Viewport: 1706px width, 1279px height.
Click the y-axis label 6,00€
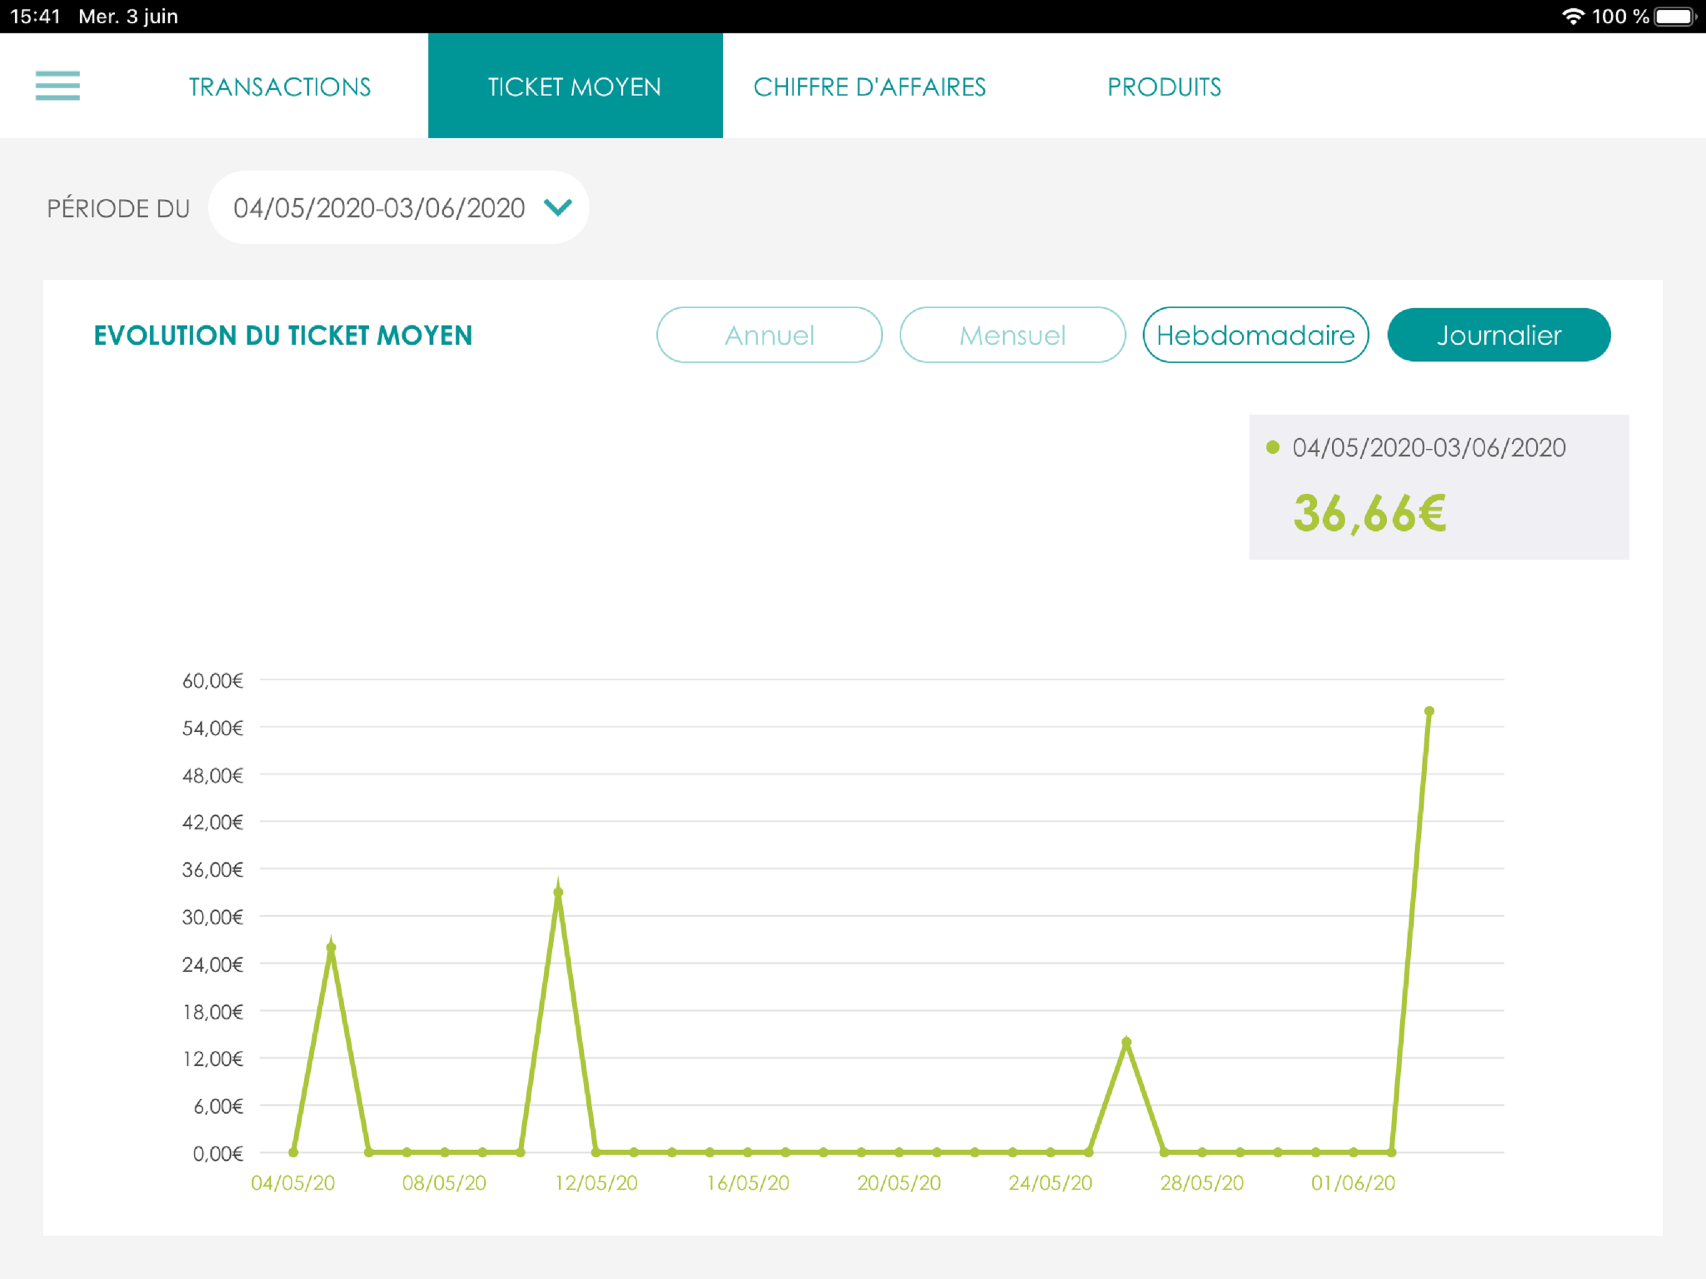click(219, 1106)
